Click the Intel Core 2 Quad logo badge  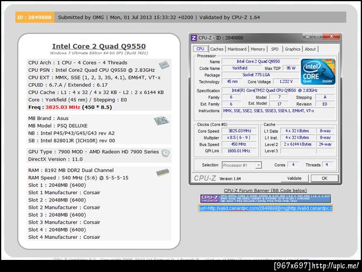coord(318,72)
